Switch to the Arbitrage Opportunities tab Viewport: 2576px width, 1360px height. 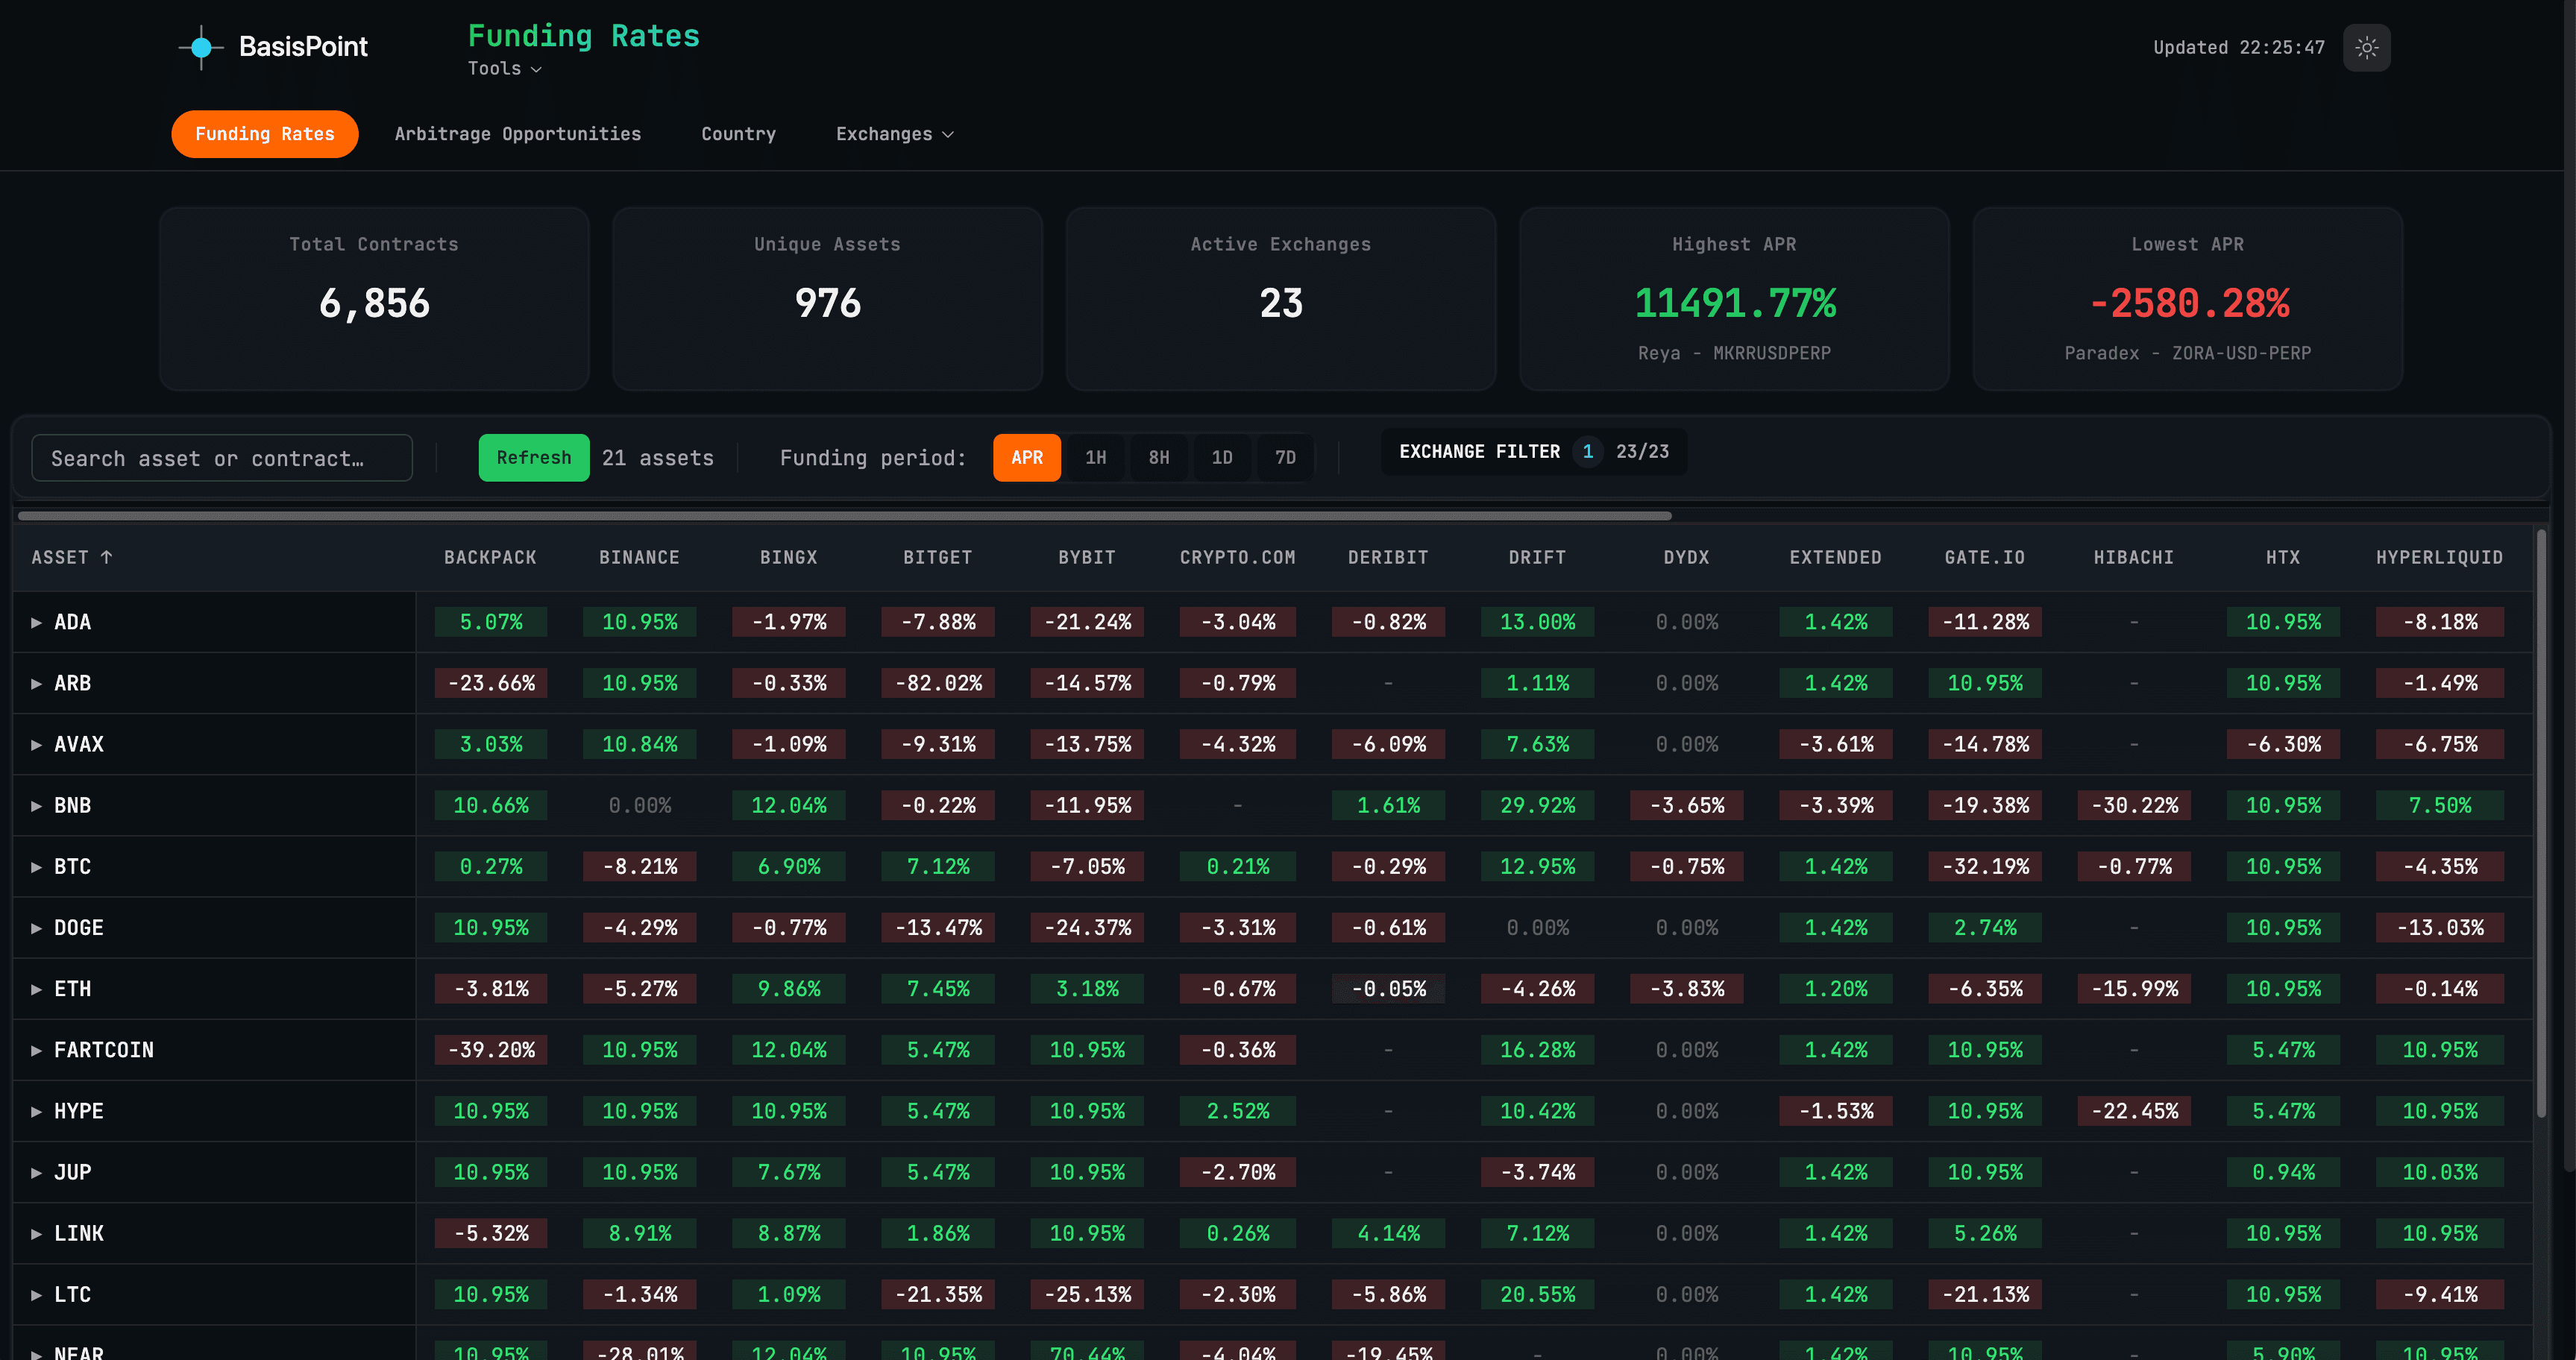[517, 133]
